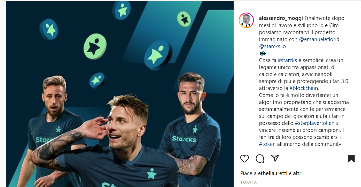Share post using paper plane icon
This screenshot has height=187, width=361.
(x=275, y=158)
